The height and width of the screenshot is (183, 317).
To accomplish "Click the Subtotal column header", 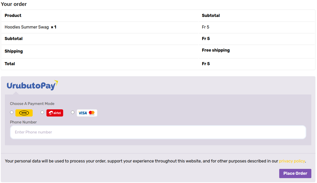I will click(211, 15).
